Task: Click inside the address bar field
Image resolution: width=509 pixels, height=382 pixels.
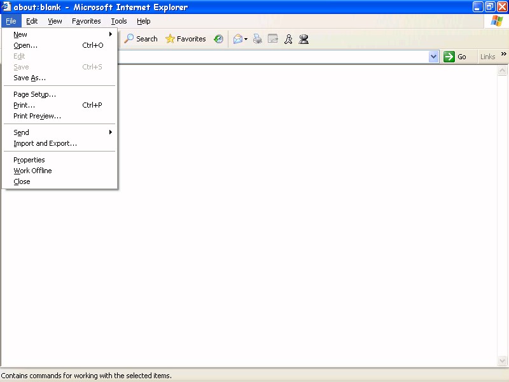Action: click(x=273, y=57)
